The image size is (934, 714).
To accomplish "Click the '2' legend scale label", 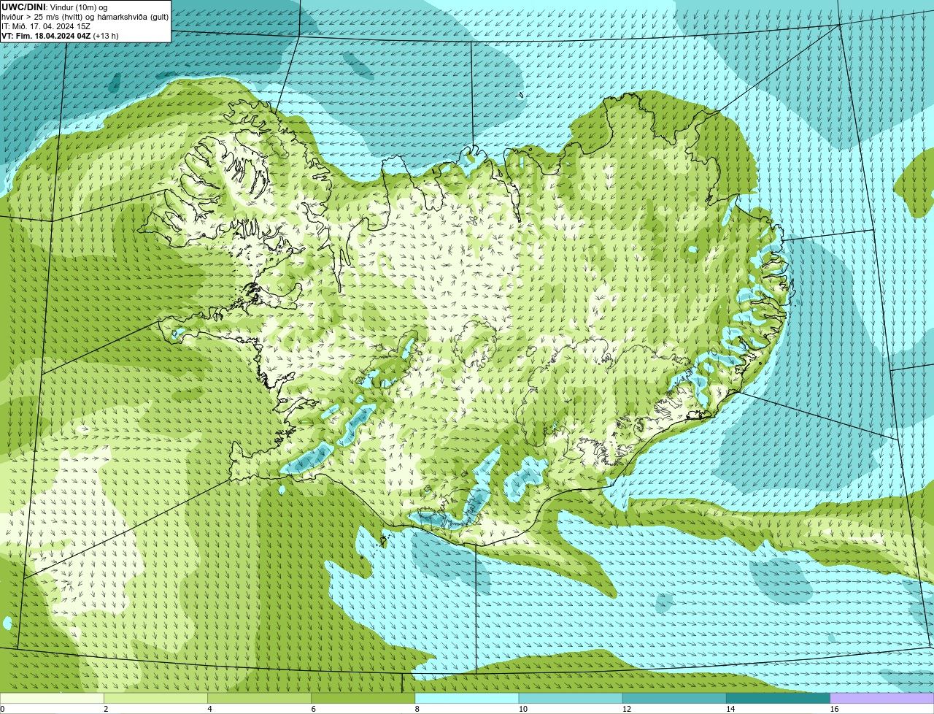I will pos(106,709).
